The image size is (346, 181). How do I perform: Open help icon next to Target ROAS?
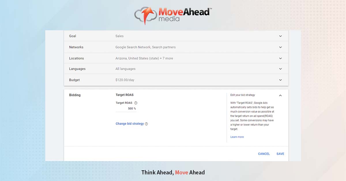point(136,103)
